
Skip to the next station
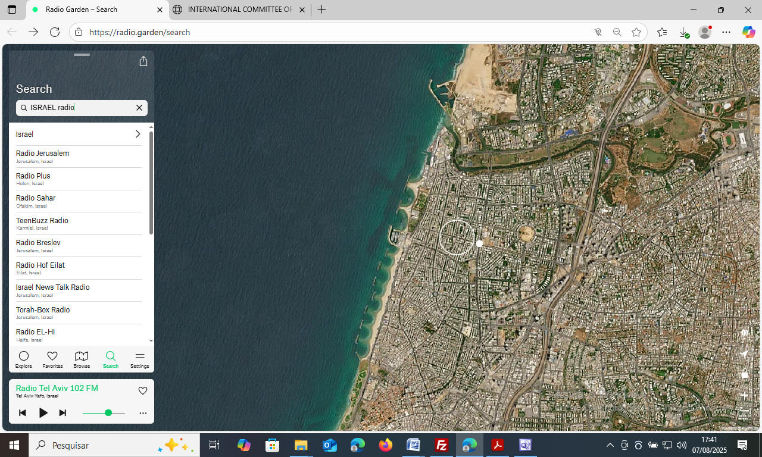pyautogui.click(x=63, y=412)
